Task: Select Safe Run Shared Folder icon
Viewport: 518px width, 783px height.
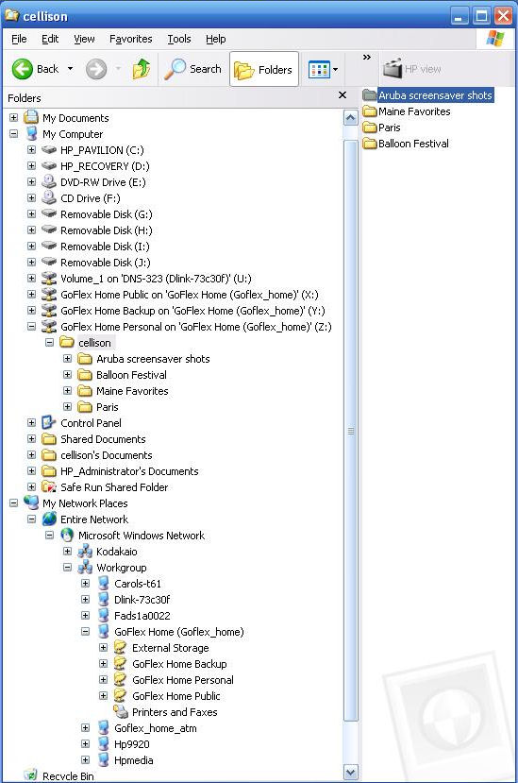Action: click(x=49, y=486)
